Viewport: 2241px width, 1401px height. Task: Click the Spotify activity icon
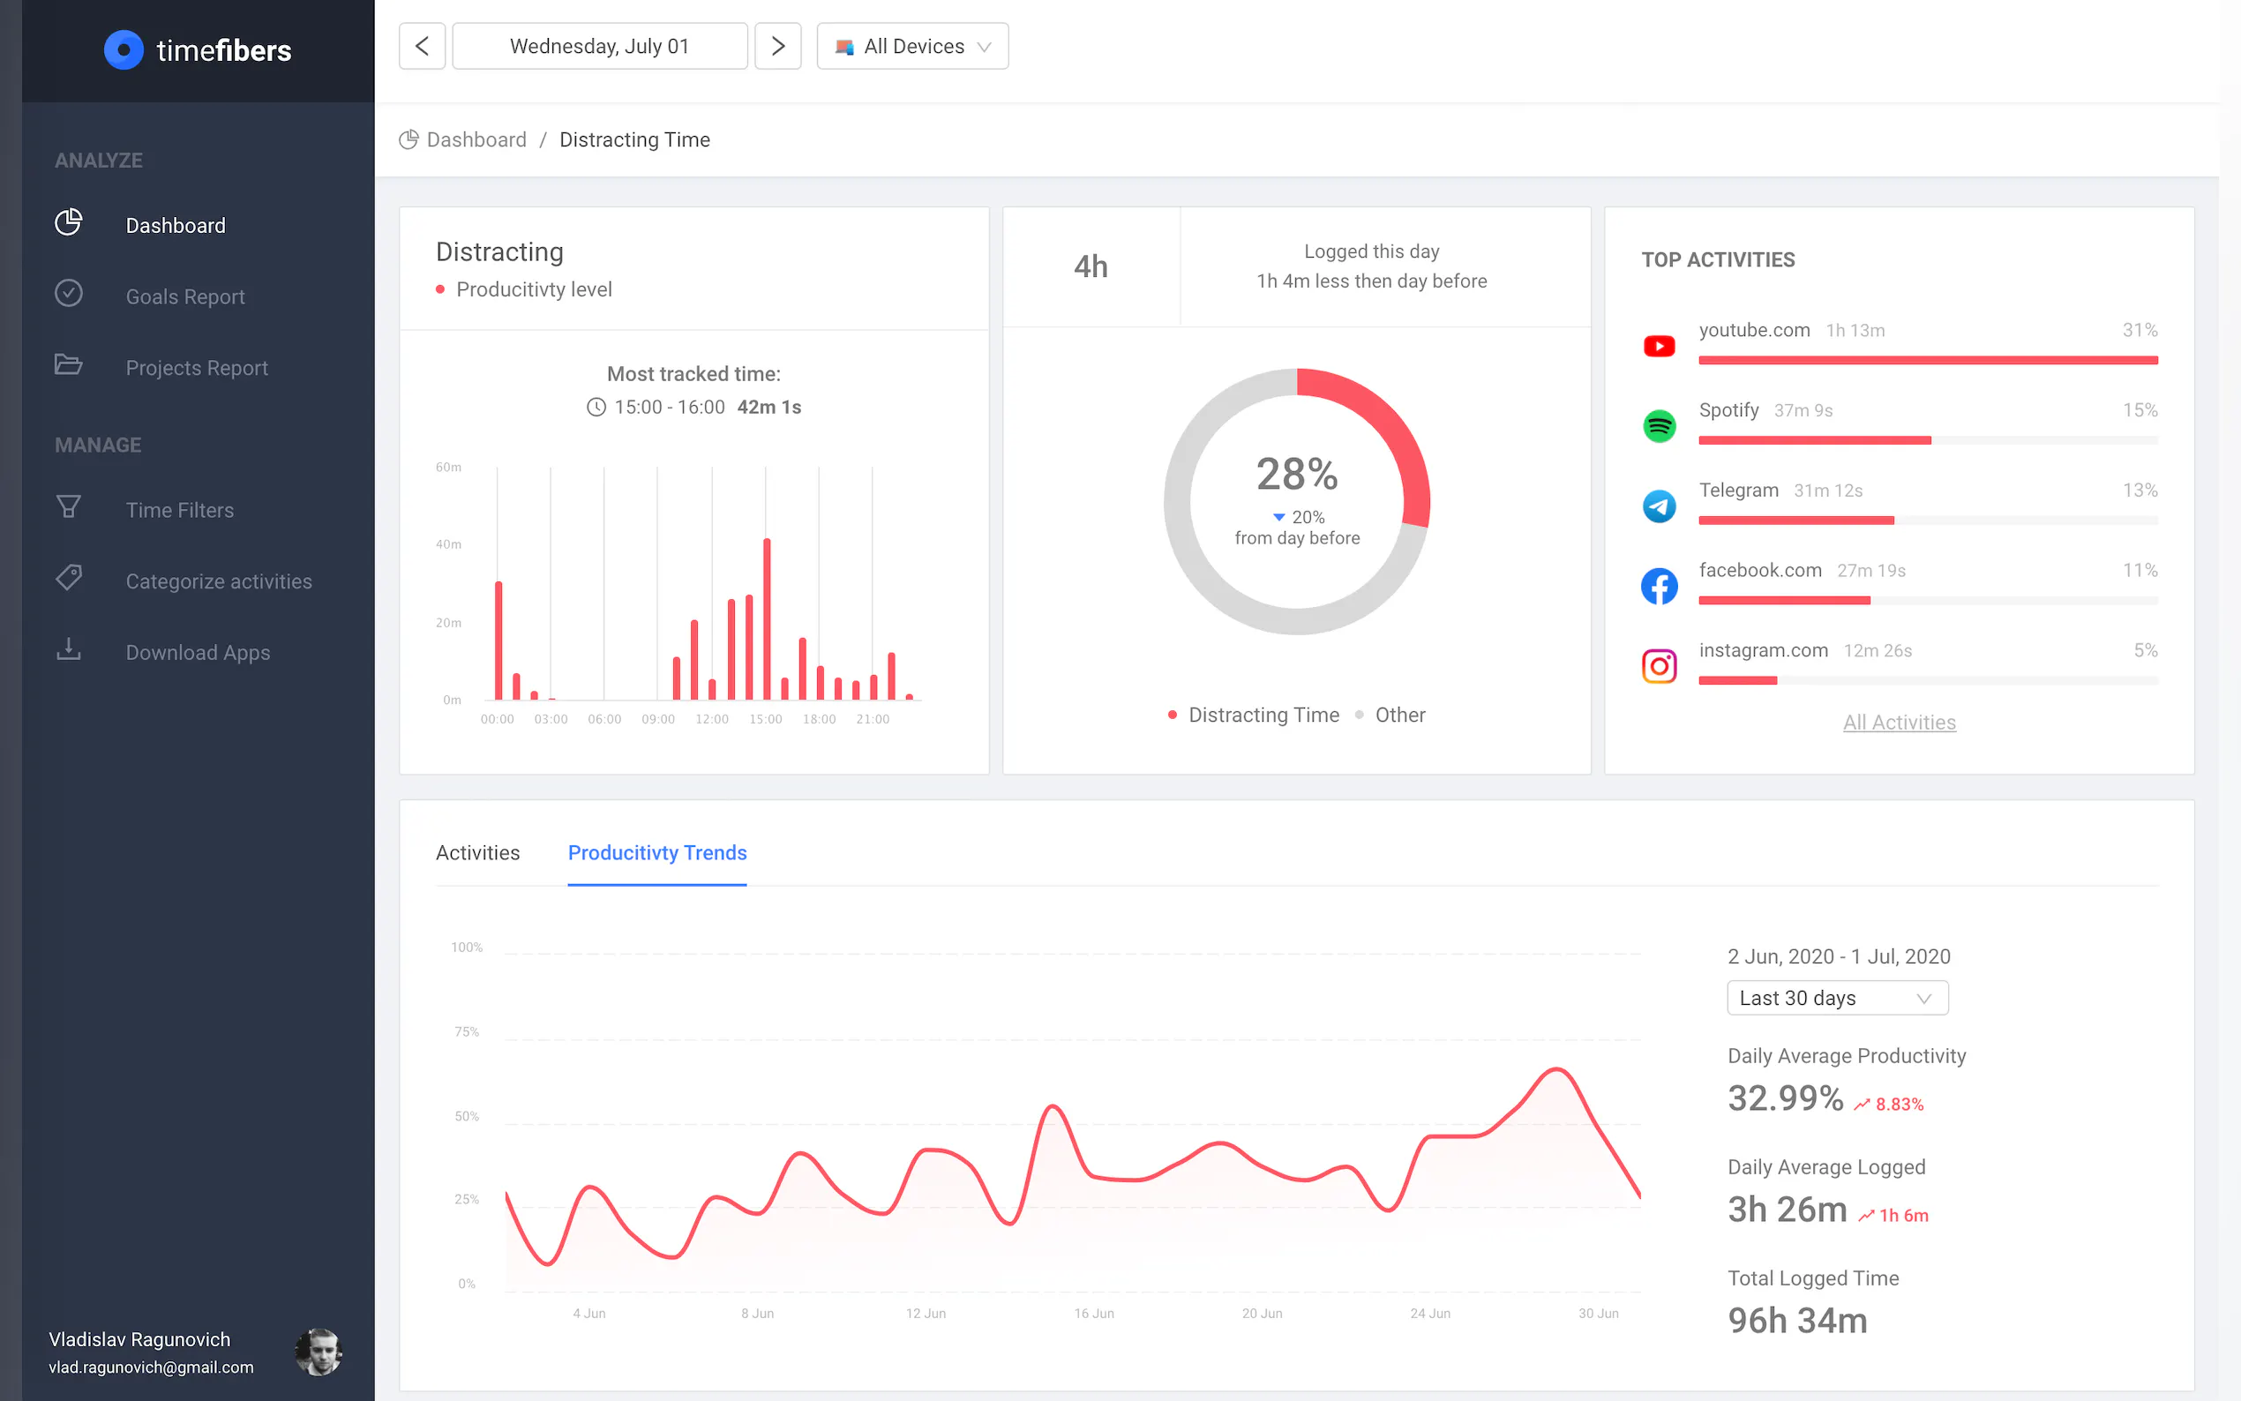click(1659, 426)
